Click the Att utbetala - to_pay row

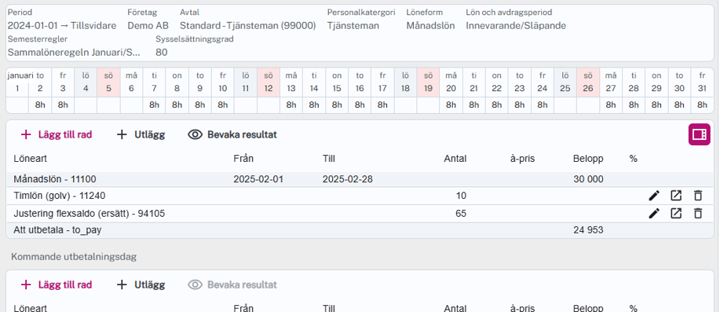coord(360,230)
